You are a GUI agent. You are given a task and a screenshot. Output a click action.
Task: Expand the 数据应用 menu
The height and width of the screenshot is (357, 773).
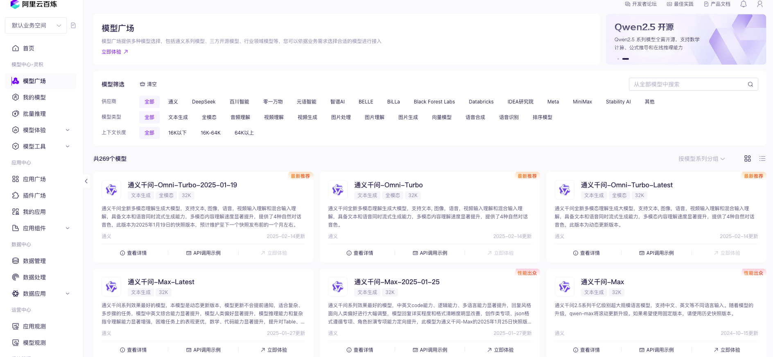(x=41, y=294)
